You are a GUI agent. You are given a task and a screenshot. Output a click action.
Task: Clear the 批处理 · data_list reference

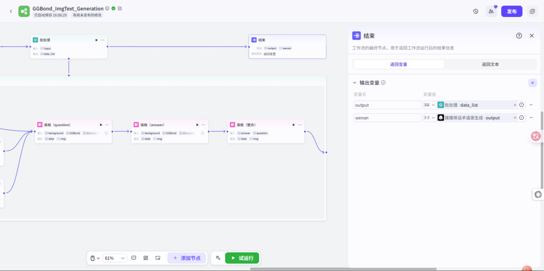coord(515,105)
